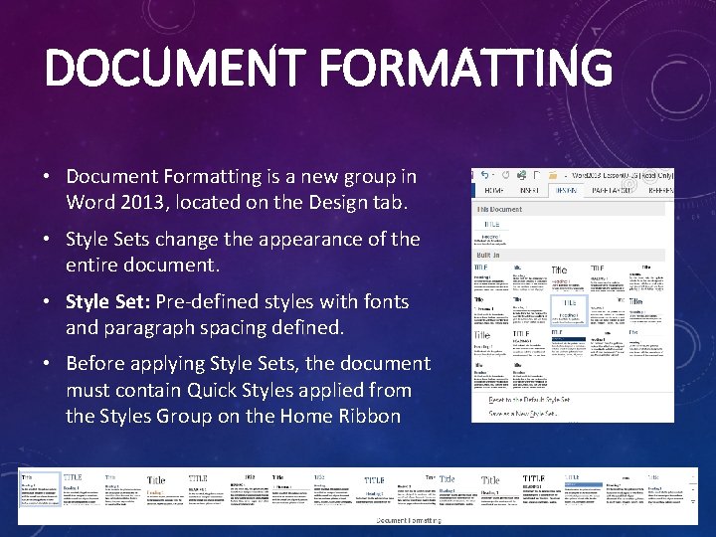Pick Built-In style set with red Heading text

pos(569,277)
